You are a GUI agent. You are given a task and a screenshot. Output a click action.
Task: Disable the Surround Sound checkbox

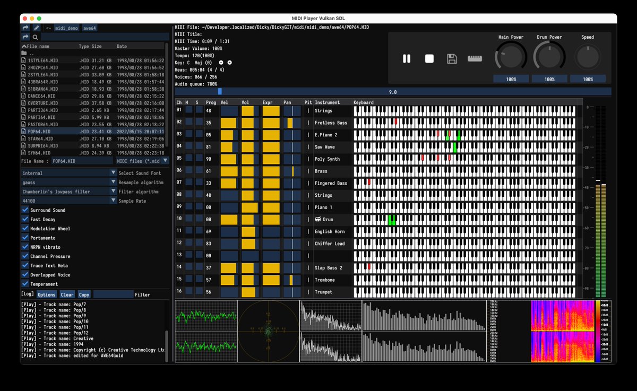[x=23, y=210]
